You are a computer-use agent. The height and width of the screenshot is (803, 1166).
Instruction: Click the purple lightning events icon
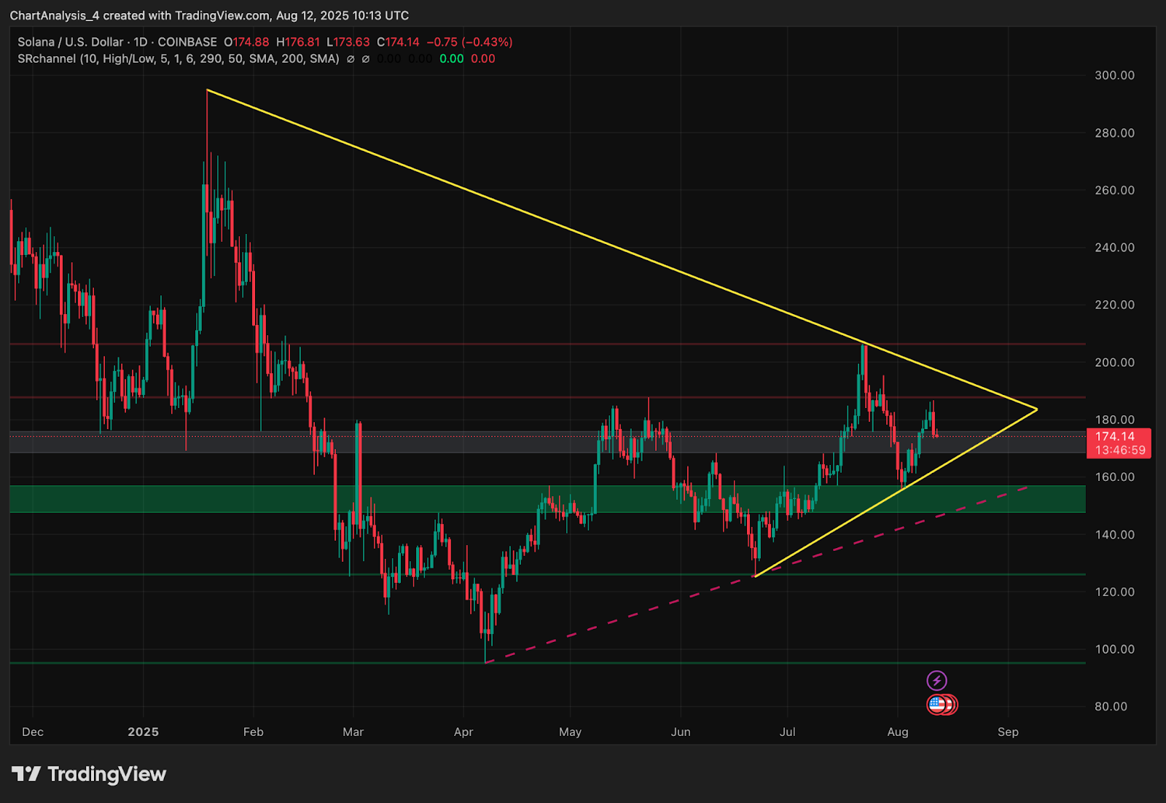[937, 680]
